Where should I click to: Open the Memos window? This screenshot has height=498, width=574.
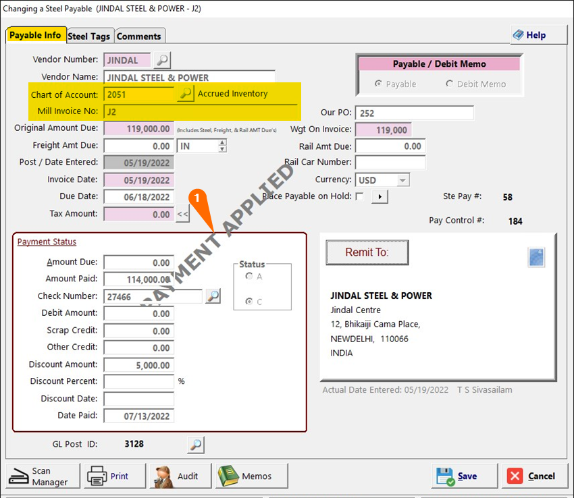[x=252, y=476]
